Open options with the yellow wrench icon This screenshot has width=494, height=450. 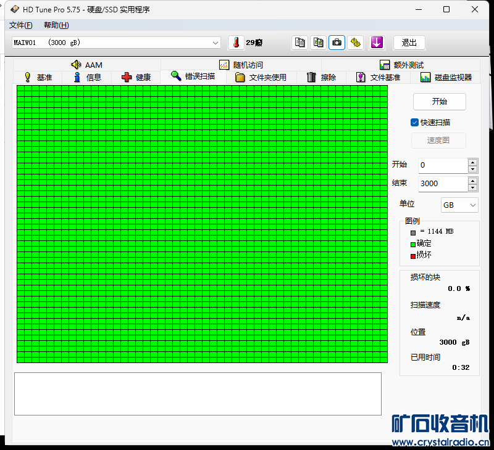tap(355, 43)
